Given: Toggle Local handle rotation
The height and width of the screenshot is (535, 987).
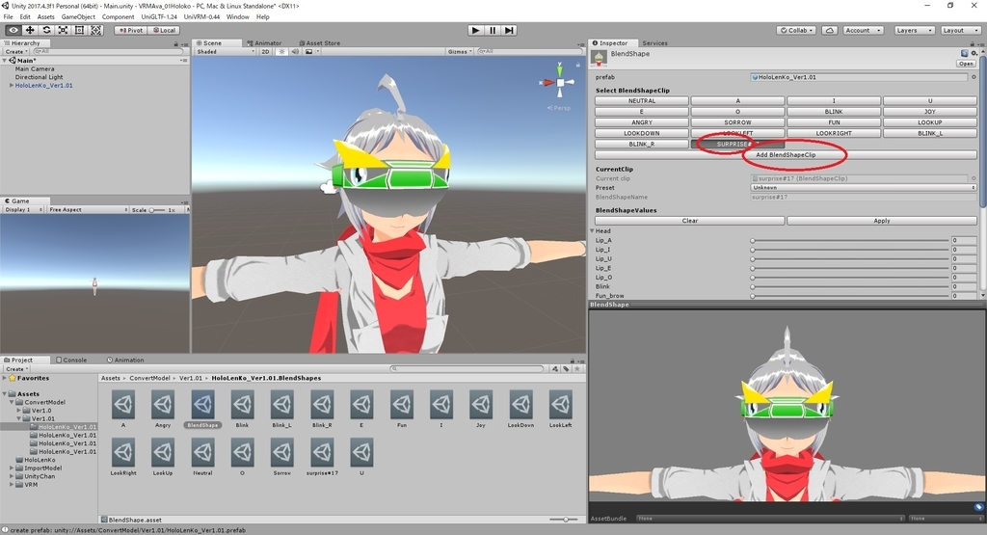Looking at the screenshot, I should tap(164, 30).
